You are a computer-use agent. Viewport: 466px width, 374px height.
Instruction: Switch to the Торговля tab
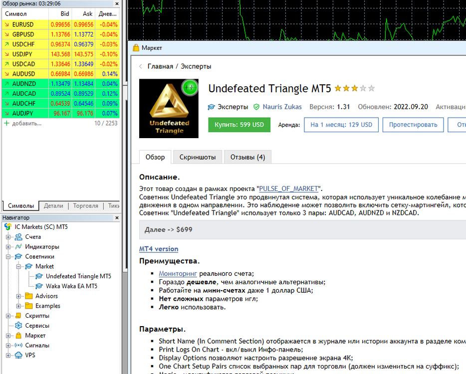tap(86, 205)
